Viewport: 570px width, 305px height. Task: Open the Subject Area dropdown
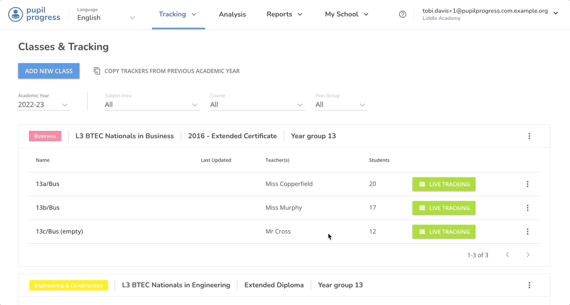195,105
